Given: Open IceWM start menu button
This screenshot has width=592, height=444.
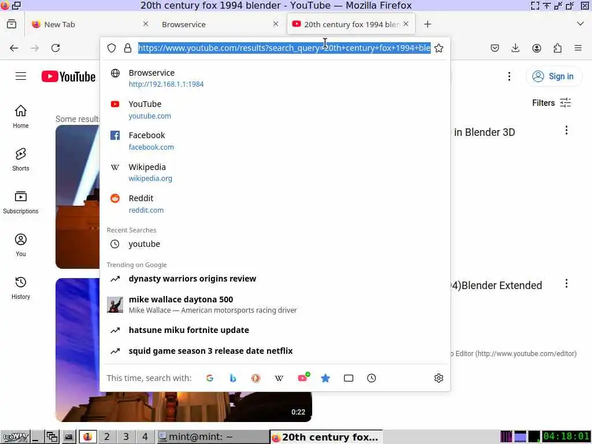Looking at the screenshot, I should [15, 437].
